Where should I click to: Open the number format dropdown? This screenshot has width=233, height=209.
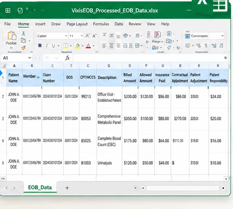click(x=222, y=36)
